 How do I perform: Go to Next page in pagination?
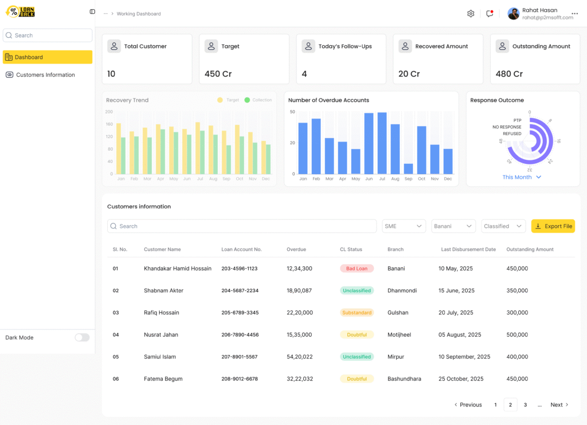[559, 405]
